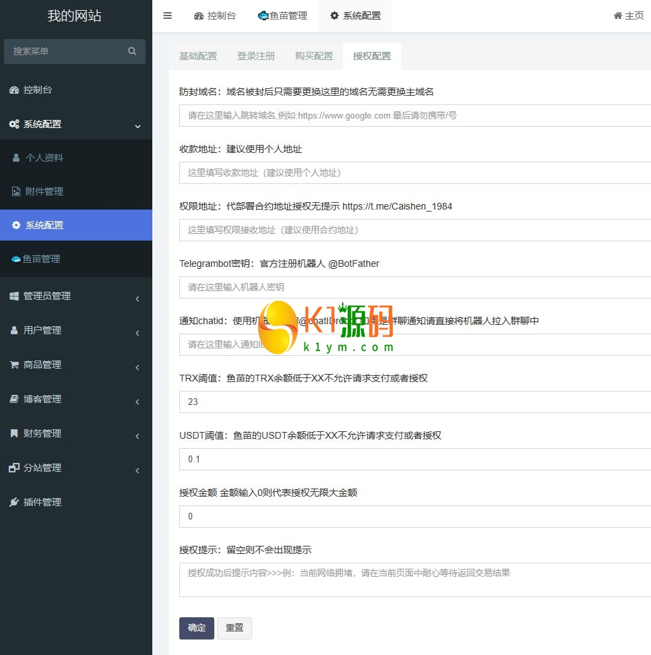Switch to the 购买配置 tab
Viewport: 651px width, 655px height.
(314, 56)
